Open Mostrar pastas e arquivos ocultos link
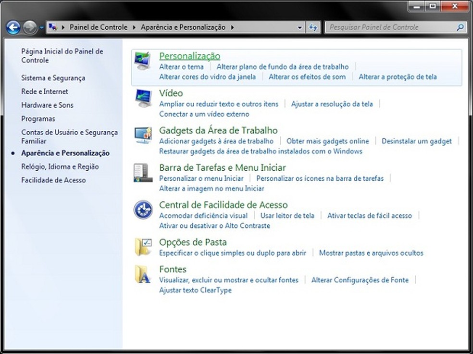 coord(371,253)
